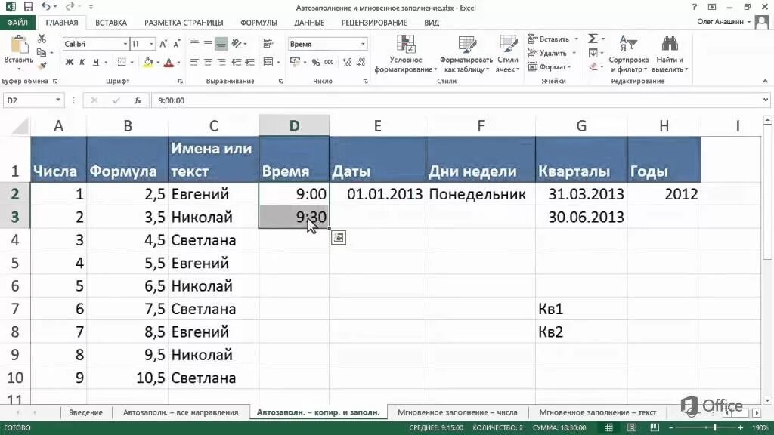Click accounting currency format icon
This screenshot has height=435, width=774.
click(x=296, y=62)
